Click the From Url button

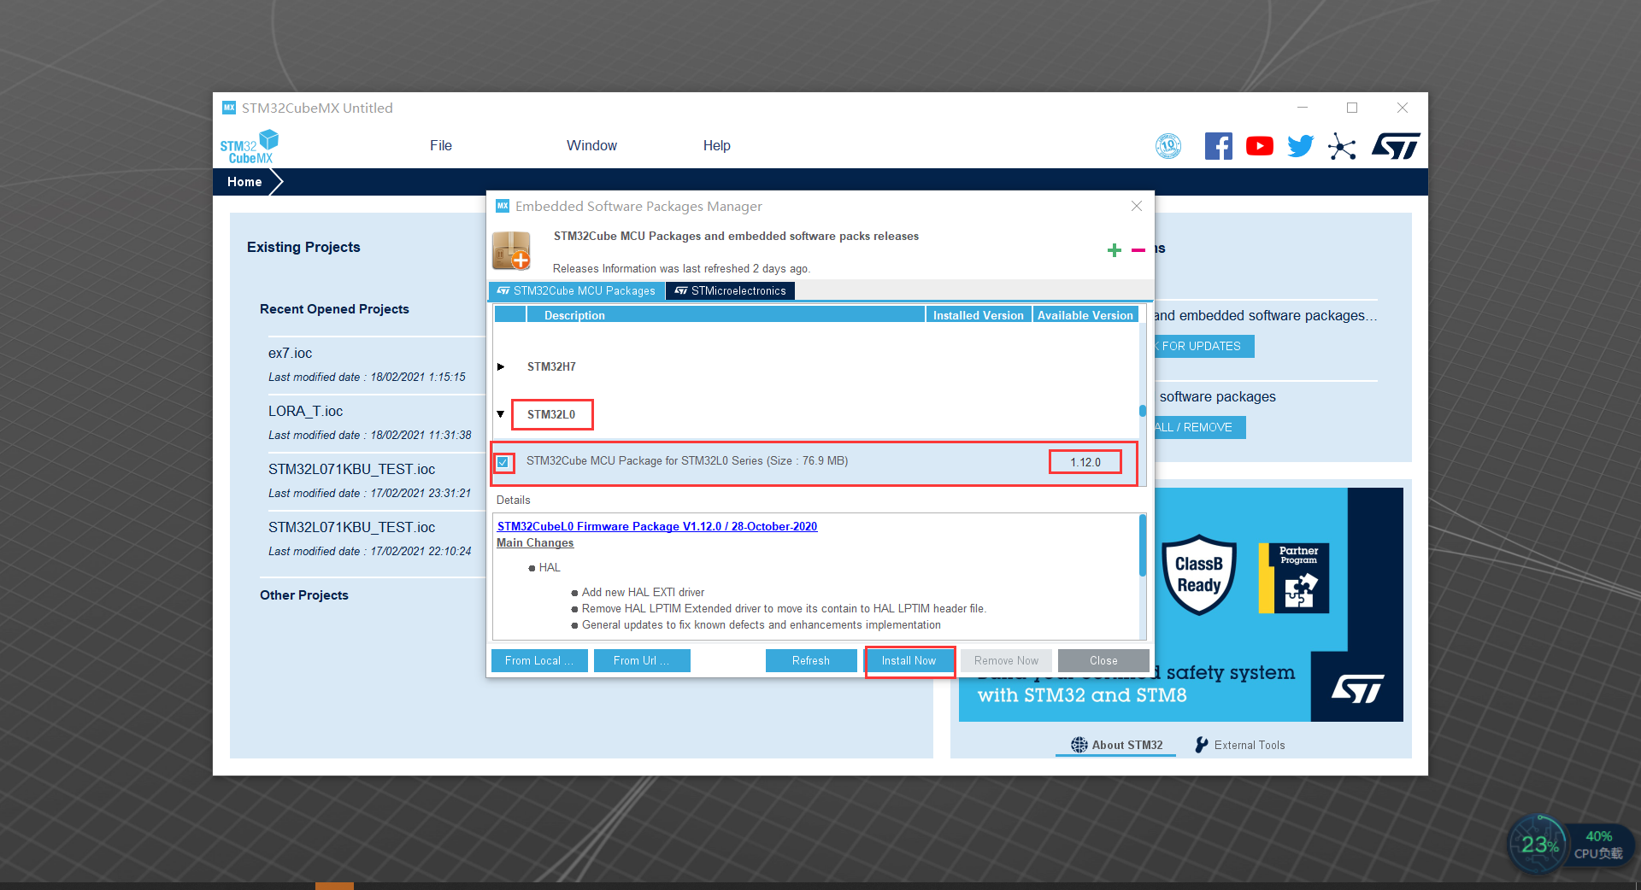(x=641, y=661)
